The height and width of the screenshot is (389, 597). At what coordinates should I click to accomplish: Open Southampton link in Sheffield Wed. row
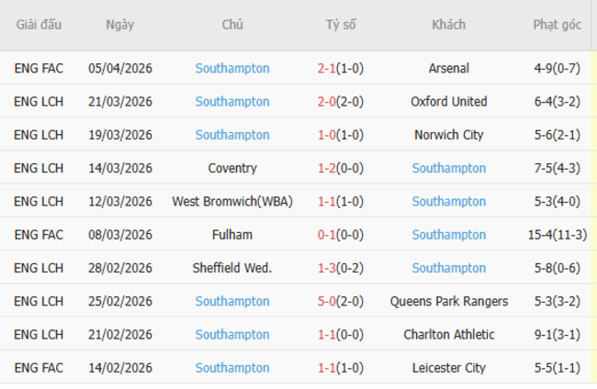coord(448,268)
